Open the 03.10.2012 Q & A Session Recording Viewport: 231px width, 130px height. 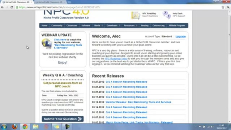pos(127,112)
